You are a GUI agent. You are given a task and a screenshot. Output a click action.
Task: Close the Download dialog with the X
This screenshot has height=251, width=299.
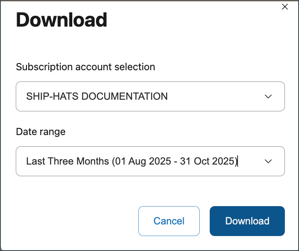coord(285,7)
